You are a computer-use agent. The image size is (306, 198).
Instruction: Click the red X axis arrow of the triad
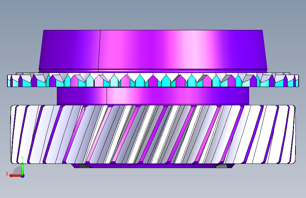[15, 176]
